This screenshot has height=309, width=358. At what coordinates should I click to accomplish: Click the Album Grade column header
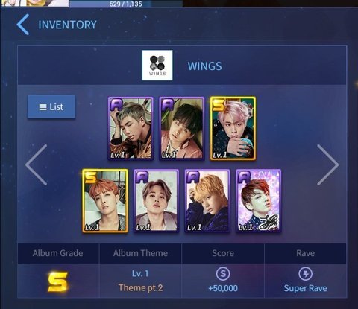coord(58,253)
